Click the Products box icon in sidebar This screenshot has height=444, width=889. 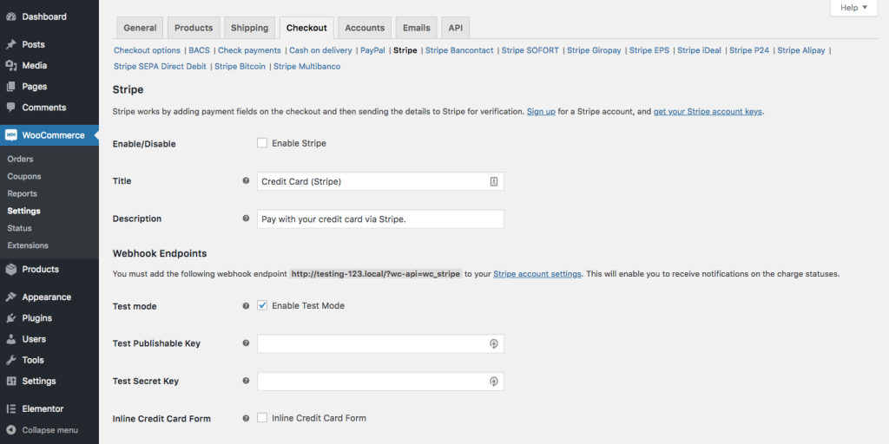pos(10,270)
